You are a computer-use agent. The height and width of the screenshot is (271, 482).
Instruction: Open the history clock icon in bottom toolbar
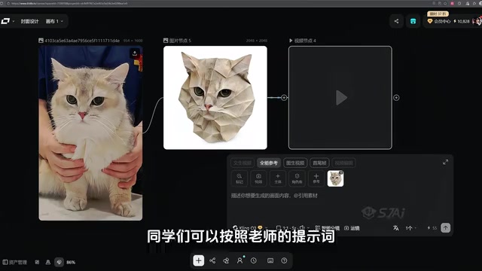(254, 260)
